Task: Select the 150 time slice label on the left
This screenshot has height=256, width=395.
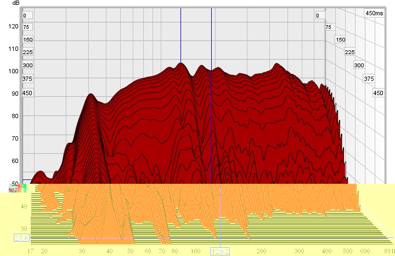Action: [x=27, y=40]
